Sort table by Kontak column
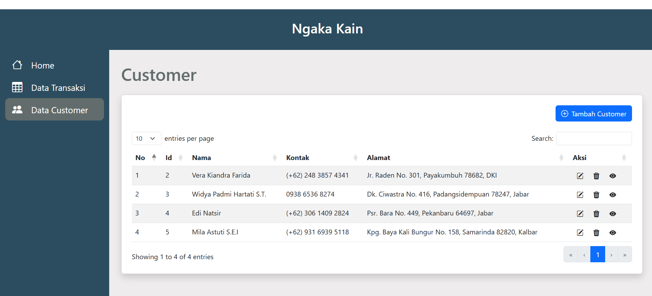The image size is (652, 296). (x=323, y=158)
